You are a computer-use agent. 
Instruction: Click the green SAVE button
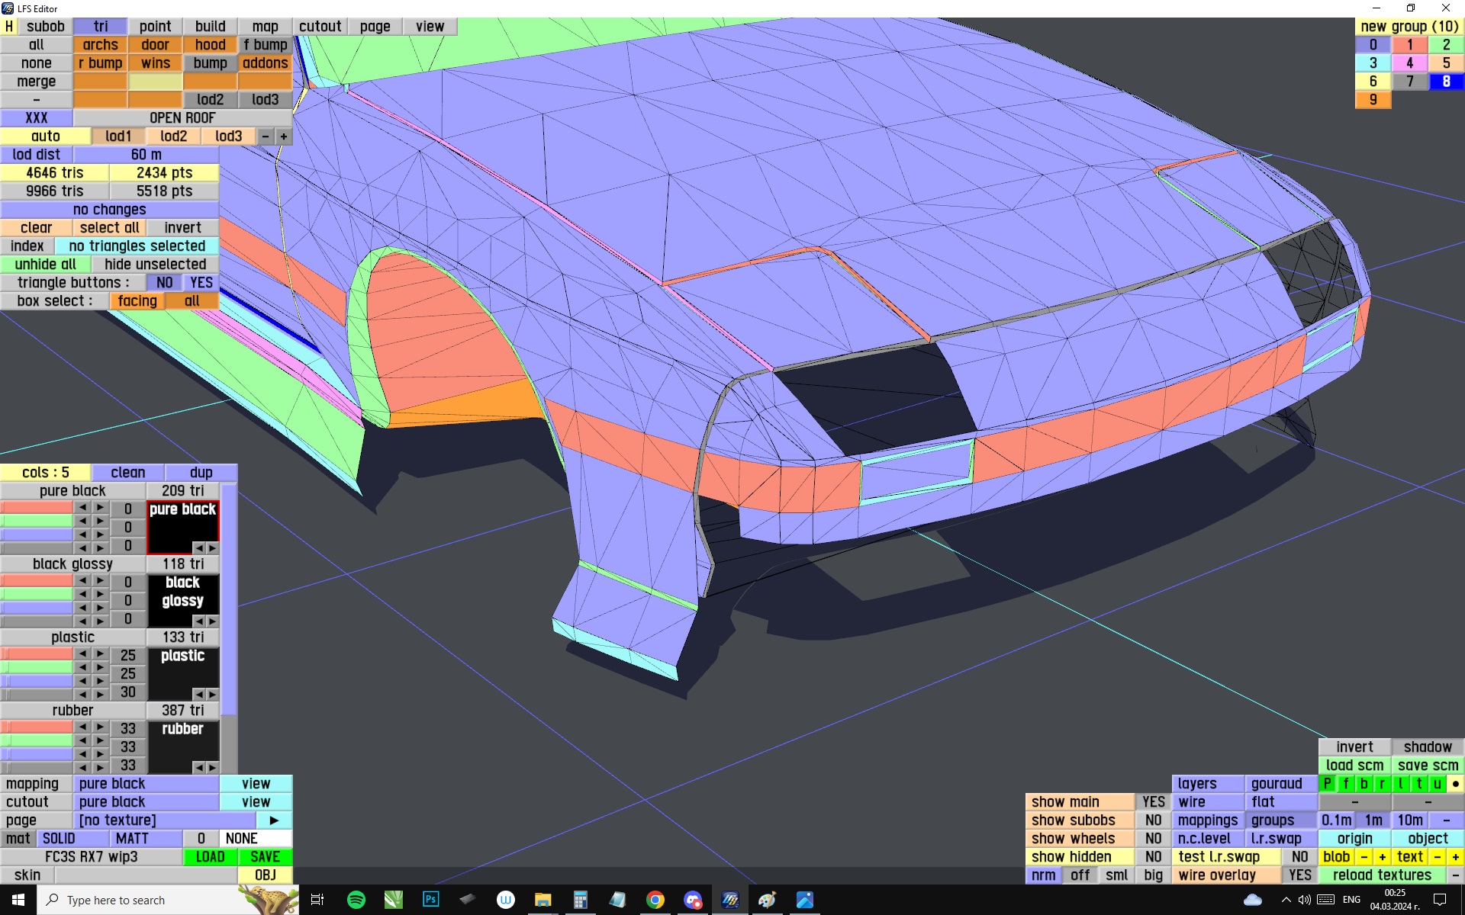point(265,857)
